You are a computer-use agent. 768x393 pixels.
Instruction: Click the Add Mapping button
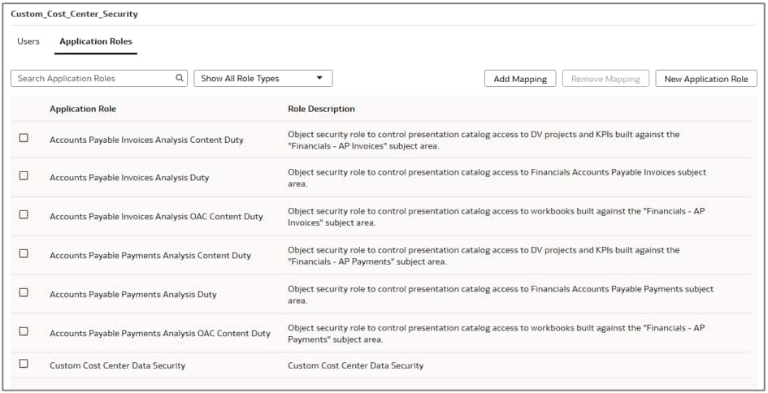pos(520,79)
